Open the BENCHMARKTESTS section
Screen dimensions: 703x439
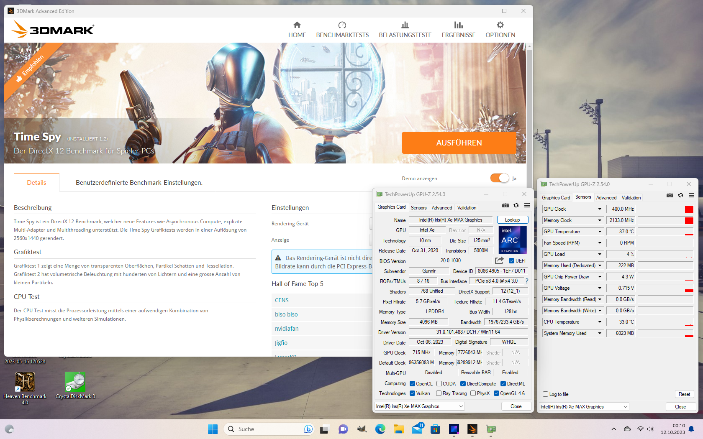tap(342, 30)
